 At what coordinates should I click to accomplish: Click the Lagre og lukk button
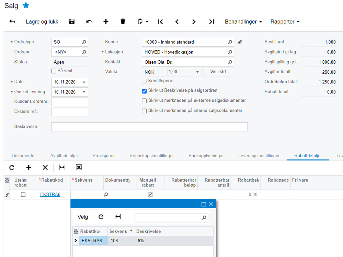[x=42, y=22]
